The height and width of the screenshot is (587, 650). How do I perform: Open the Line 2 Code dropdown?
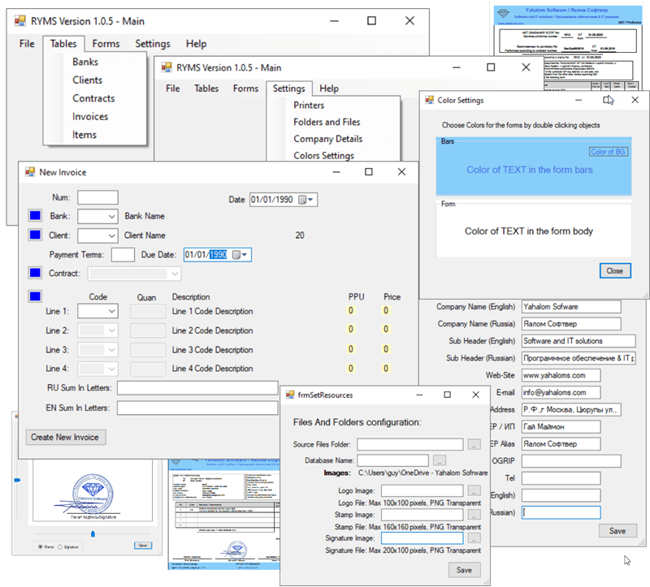coord(111,330)
